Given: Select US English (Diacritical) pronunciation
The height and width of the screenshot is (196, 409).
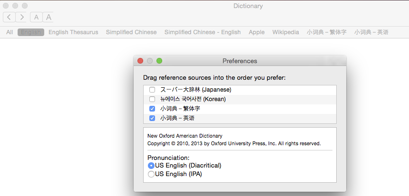Looking at the screenshot, I should 151,166.
